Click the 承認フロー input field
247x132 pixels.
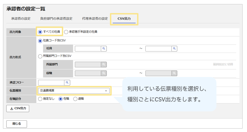click(x=51, y=82)
